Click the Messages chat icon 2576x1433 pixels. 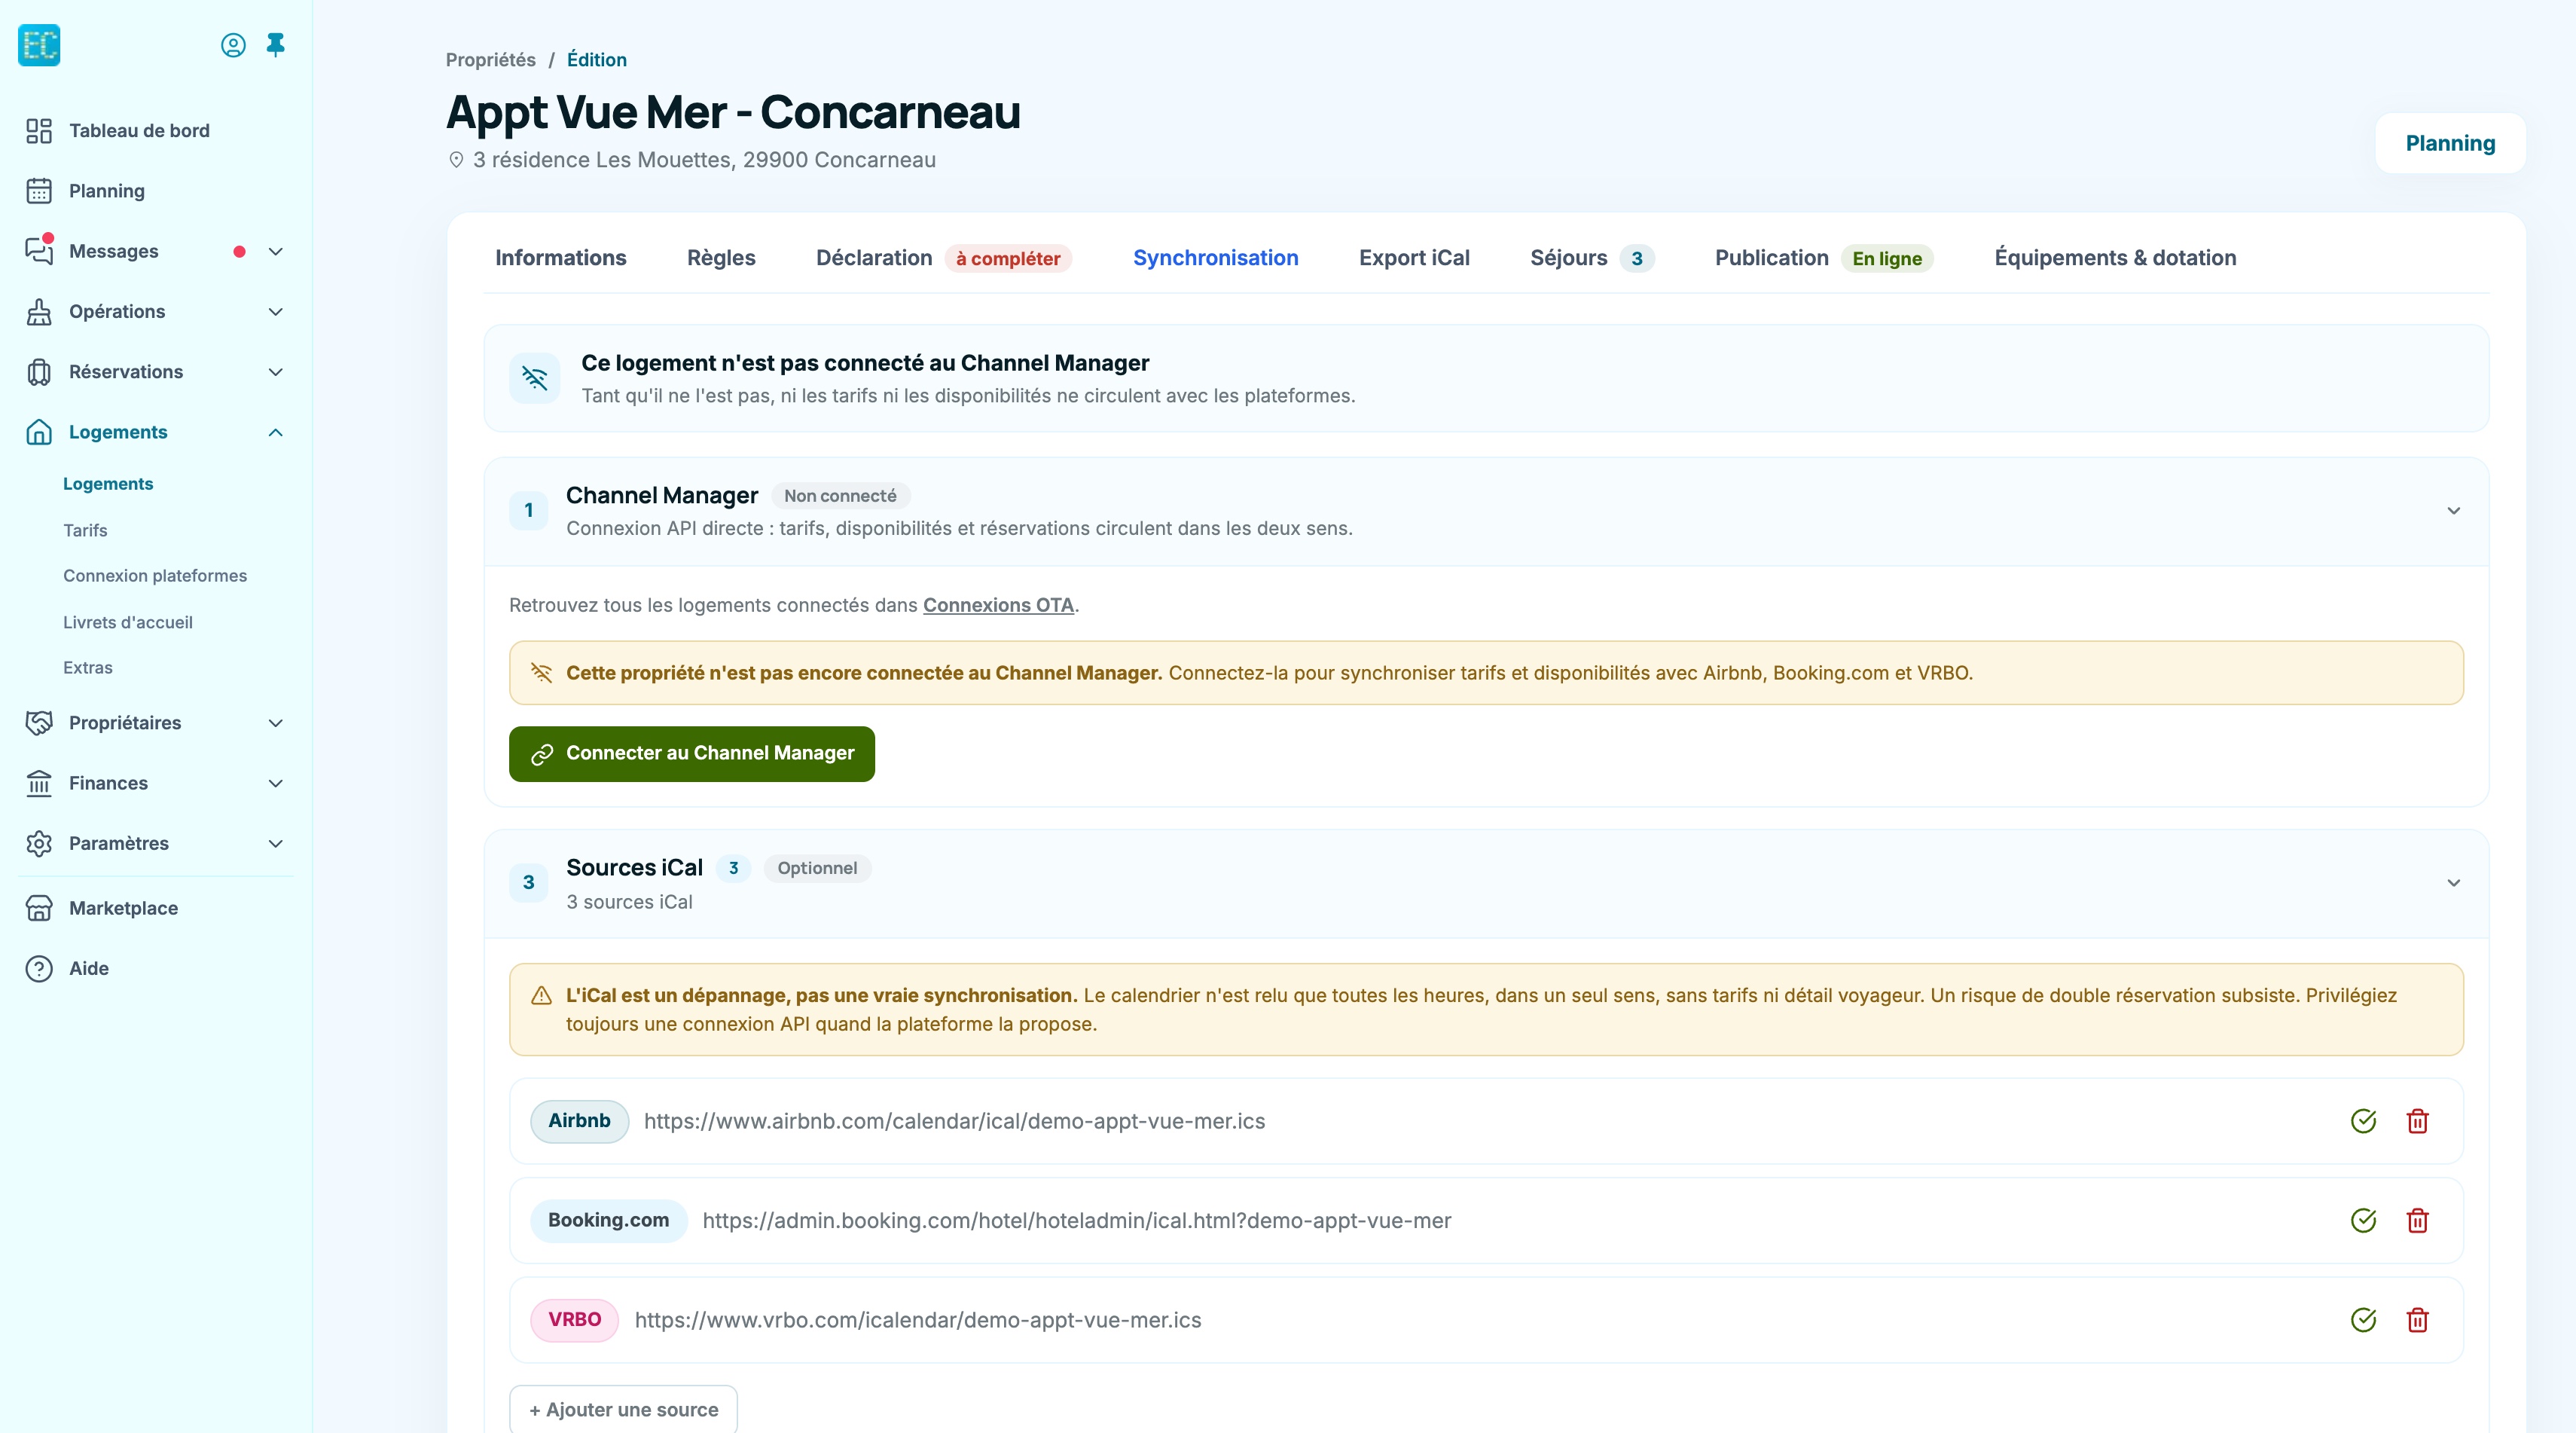[39, 251]
